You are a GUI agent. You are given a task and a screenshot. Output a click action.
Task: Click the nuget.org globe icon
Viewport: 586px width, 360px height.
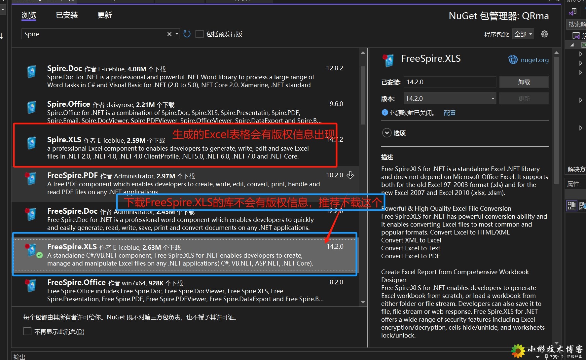coord(513,59)
